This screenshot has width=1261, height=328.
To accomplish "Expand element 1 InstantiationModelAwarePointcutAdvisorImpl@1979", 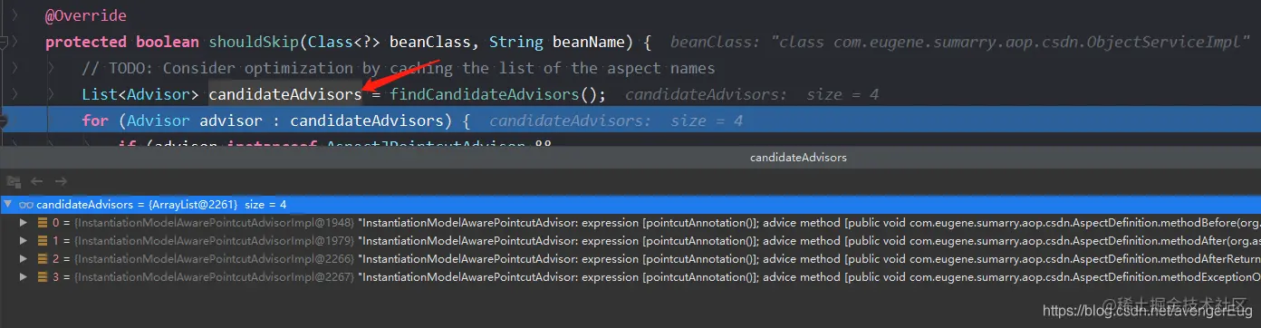I will tap(24, 240).
